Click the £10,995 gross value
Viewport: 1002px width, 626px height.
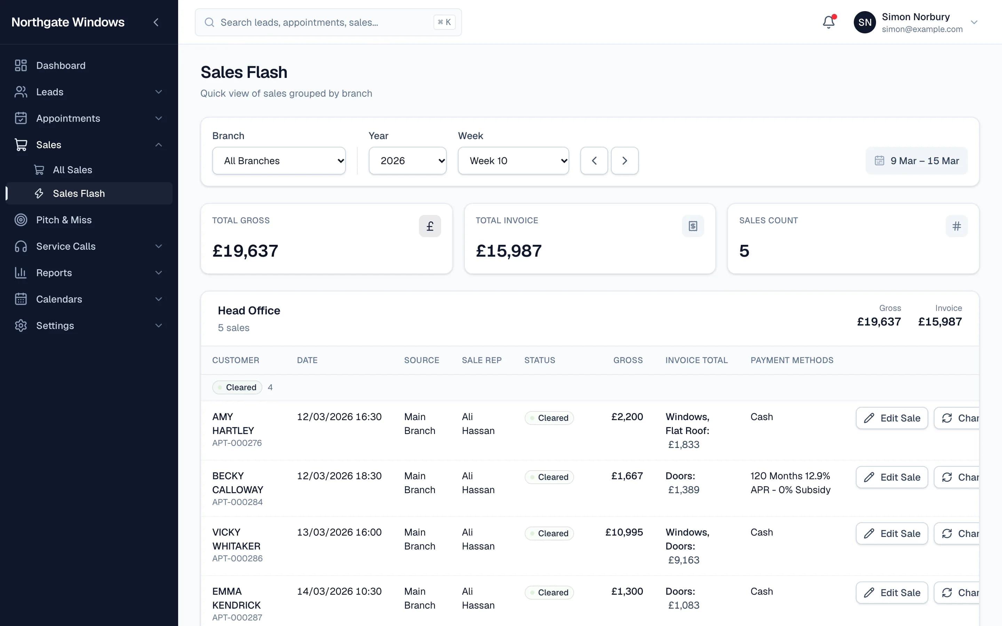tap(624, 532)
